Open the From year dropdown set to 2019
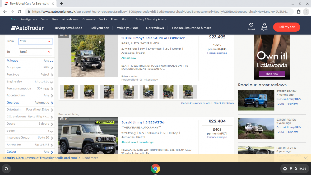311x175 pixels. click(35, 41)
